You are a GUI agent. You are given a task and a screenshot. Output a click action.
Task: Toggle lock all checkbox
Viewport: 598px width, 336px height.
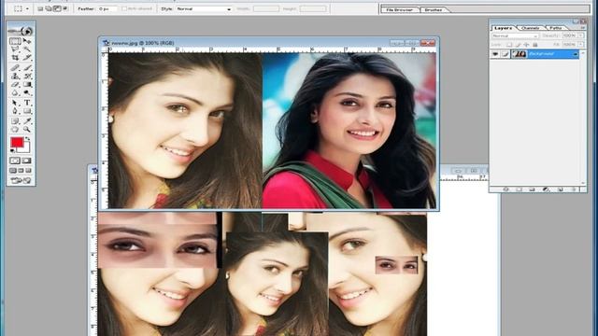[535, 45]
